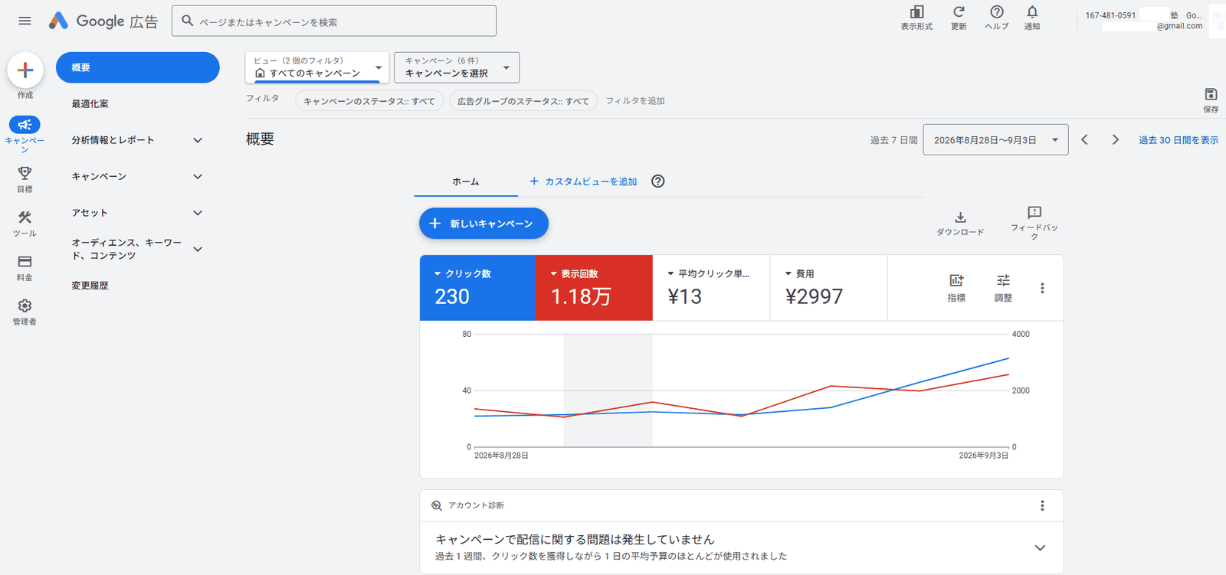Click 新しいキャンペーン button

pyautogui.click(x=484, y=224)
